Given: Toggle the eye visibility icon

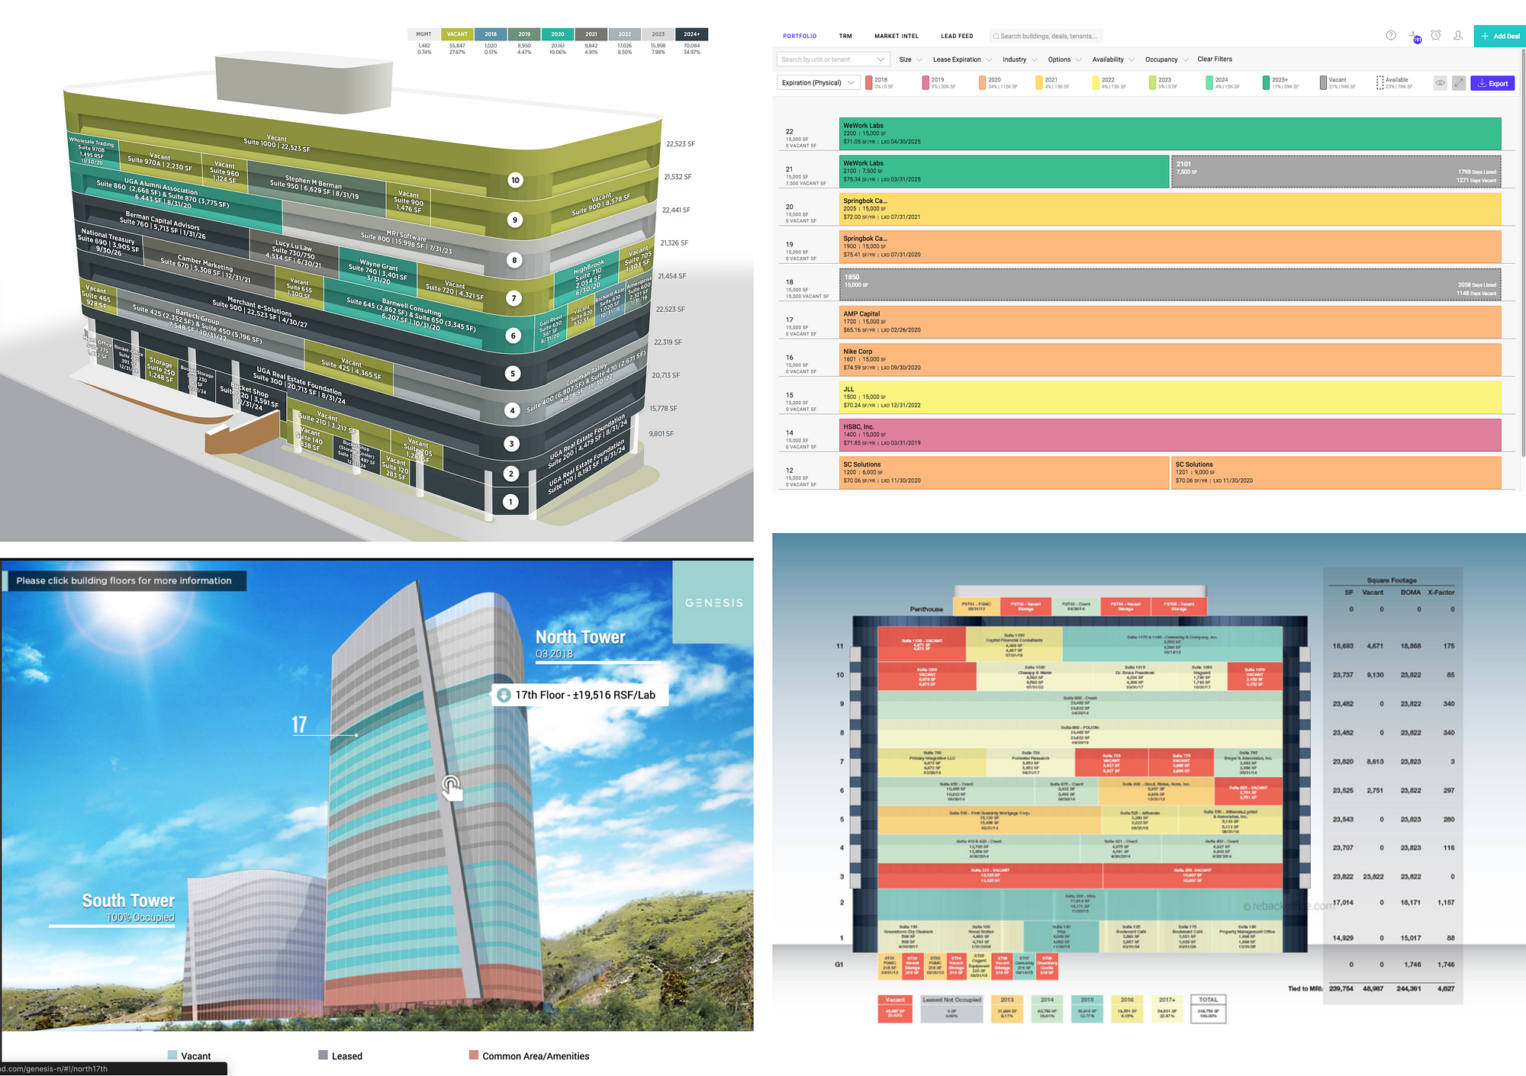Looking at the screenshot, I should point(1440,83).
